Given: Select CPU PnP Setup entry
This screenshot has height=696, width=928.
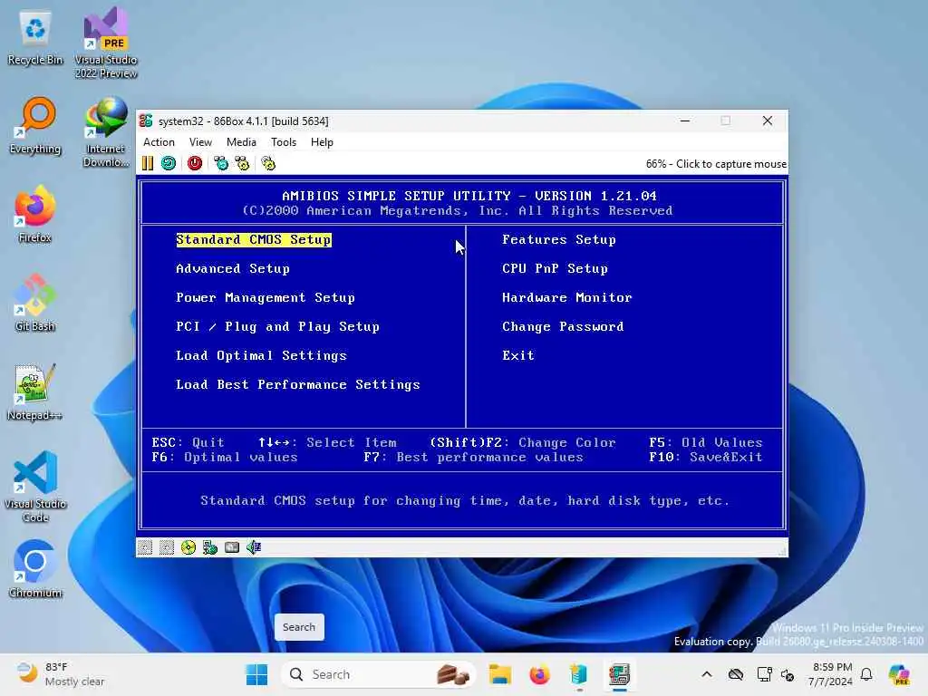Looking at the screenshot, I should point(556,268).
